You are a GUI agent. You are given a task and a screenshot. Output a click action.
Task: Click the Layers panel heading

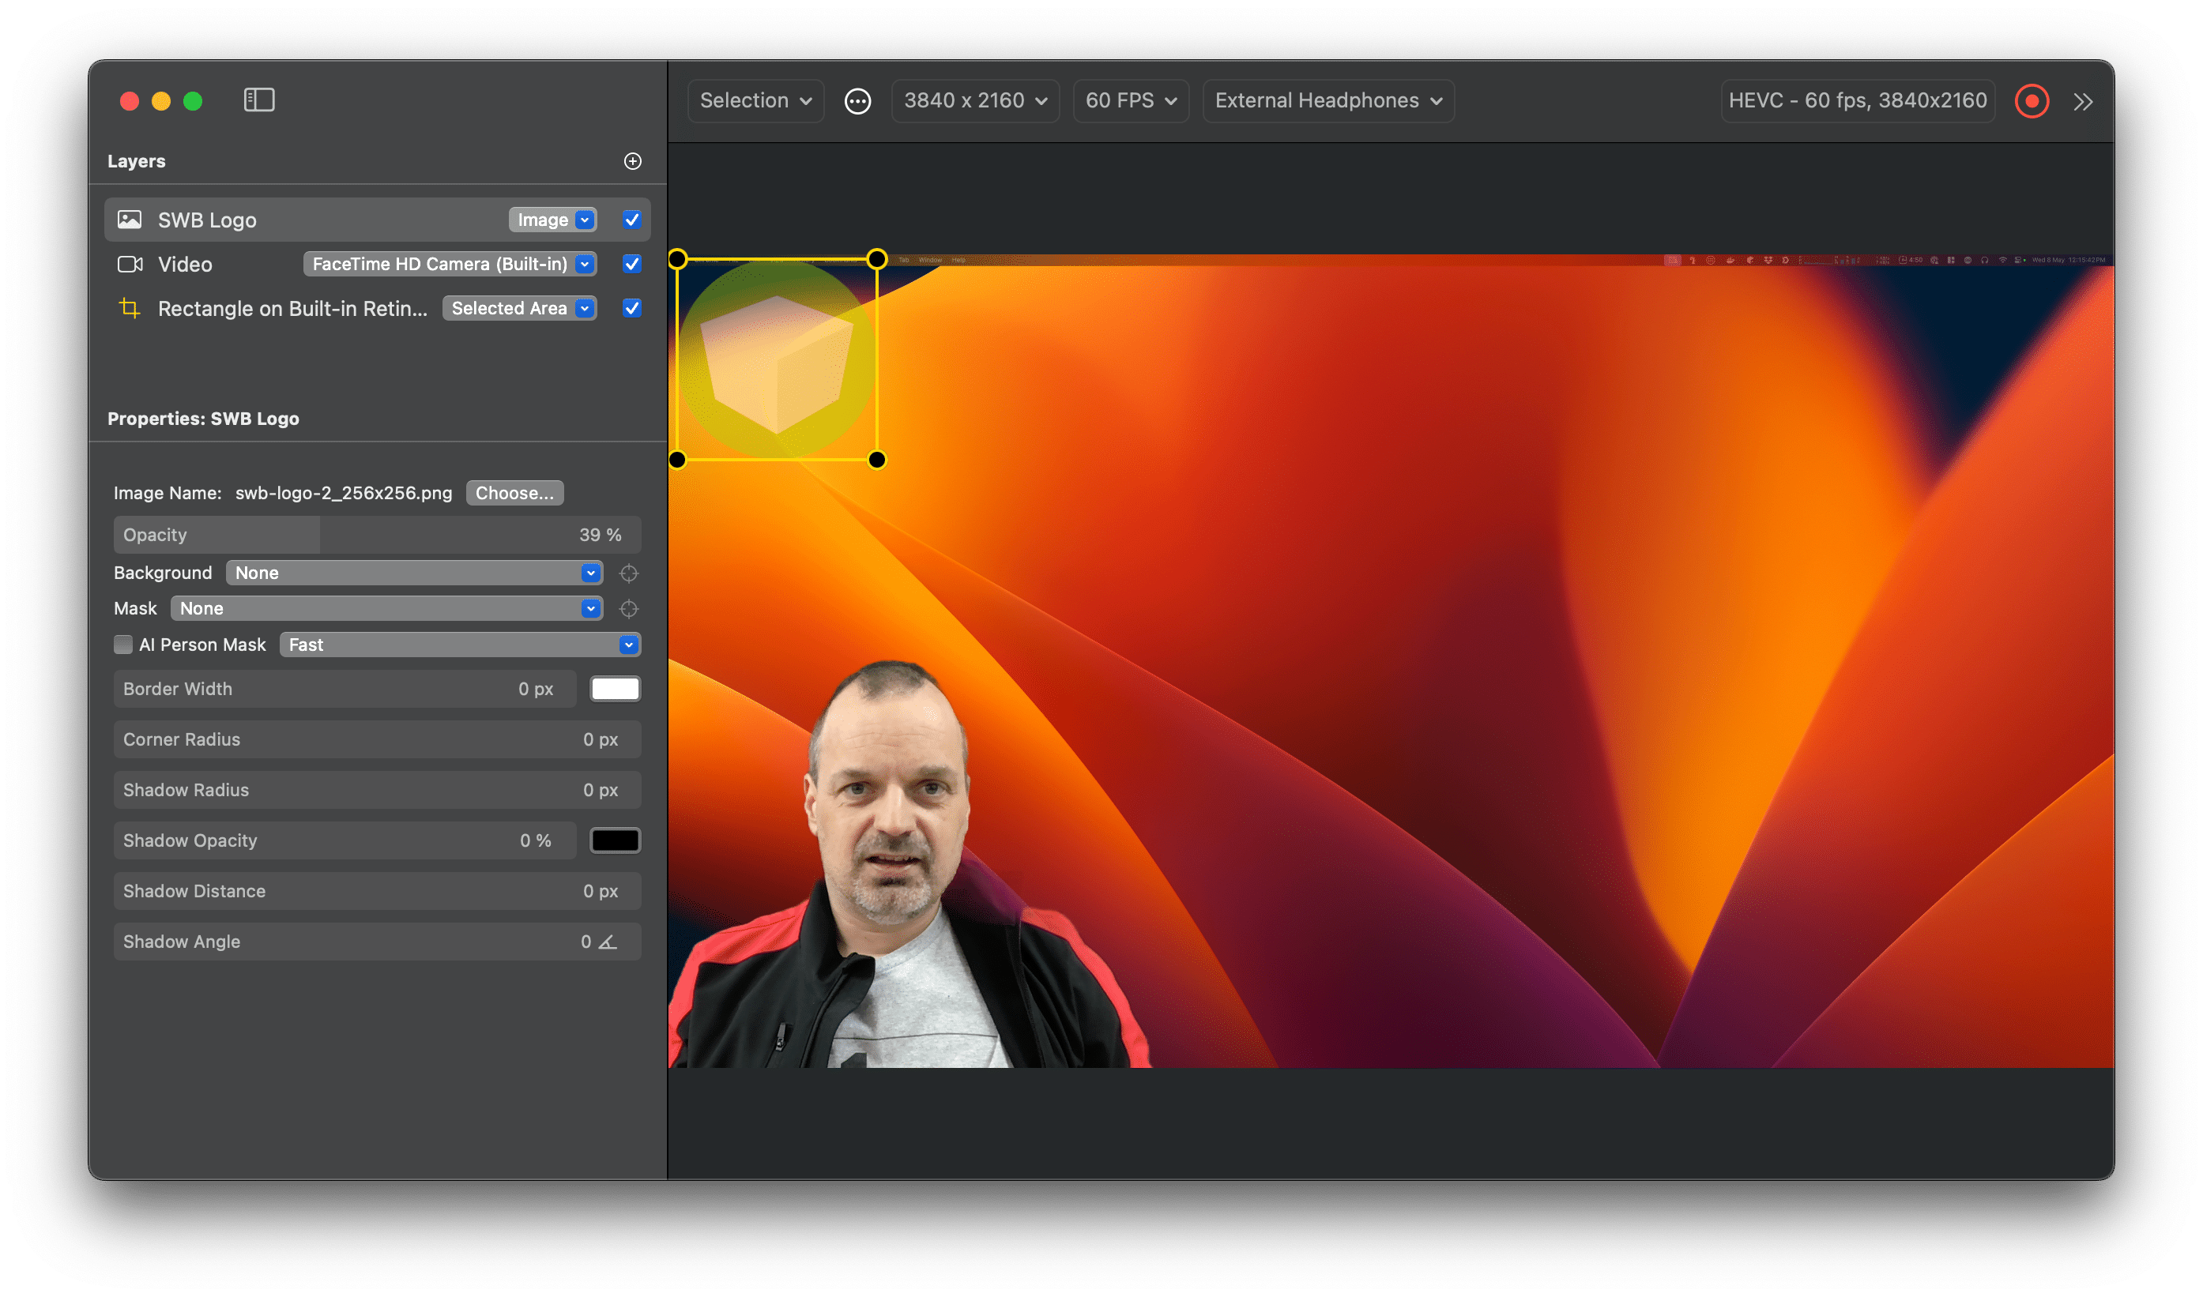[137, 161]
